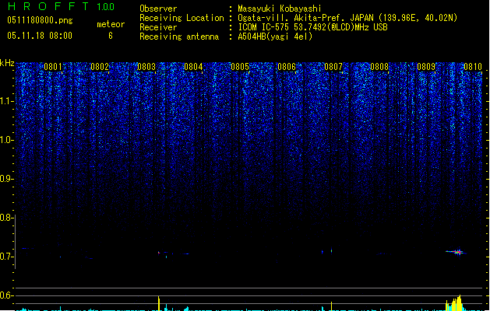Screen dimensions: 490x311
Task: Click the yellow intensity peak cluster near 0810
Action: 453,303
